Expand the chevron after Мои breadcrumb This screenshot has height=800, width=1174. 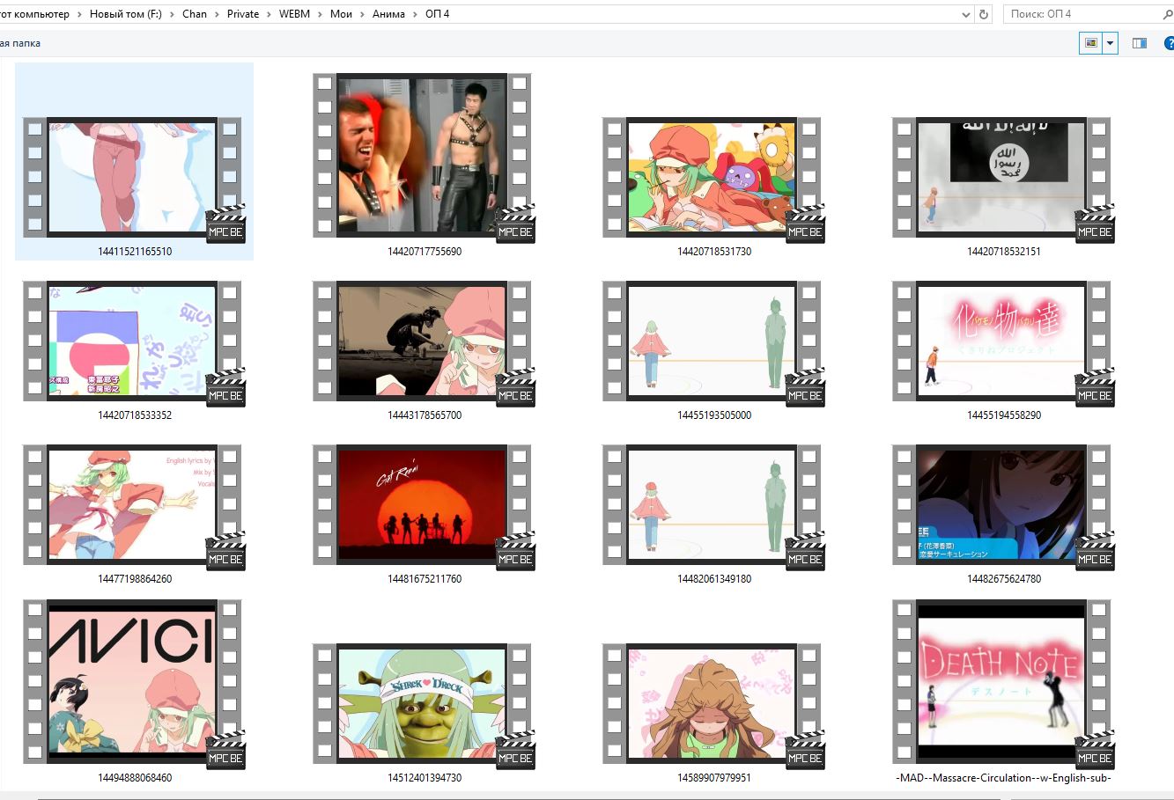pyautogui.click(x=362, y=14)
